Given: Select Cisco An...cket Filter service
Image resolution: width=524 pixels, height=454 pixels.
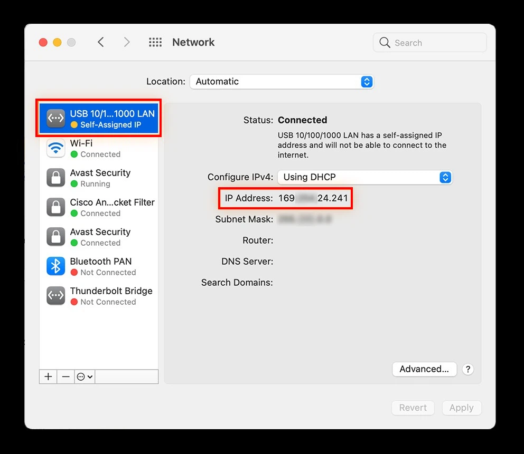Looking at the screenshot, I should 99,207.
